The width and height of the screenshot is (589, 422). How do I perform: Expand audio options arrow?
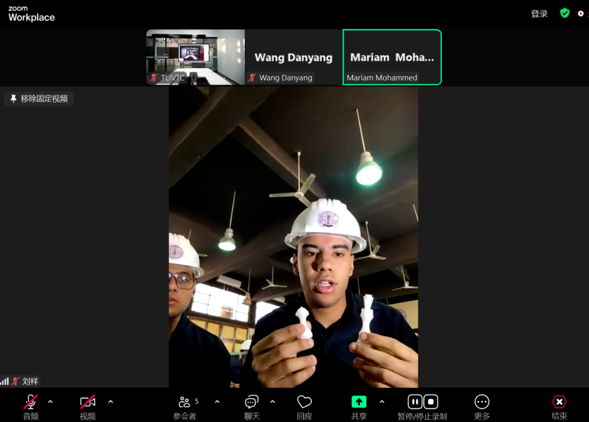tap(51, 402)
